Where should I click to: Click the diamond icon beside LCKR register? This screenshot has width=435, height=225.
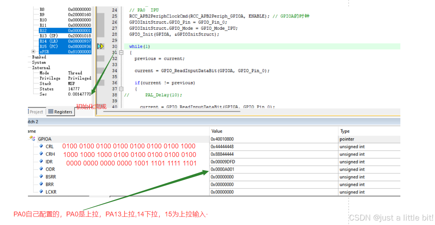[41, 191]
